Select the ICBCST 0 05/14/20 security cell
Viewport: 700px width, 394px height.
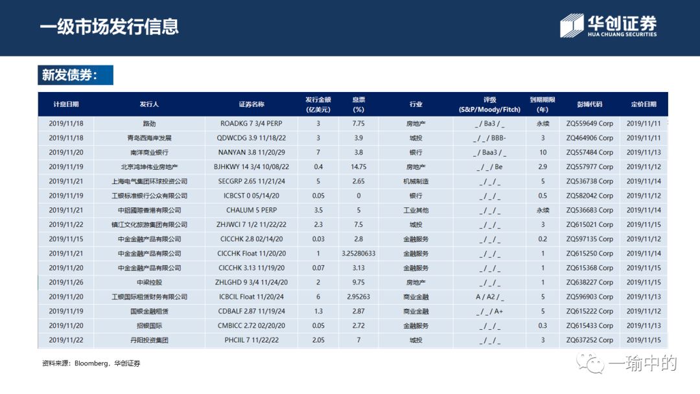coord(251,196)
